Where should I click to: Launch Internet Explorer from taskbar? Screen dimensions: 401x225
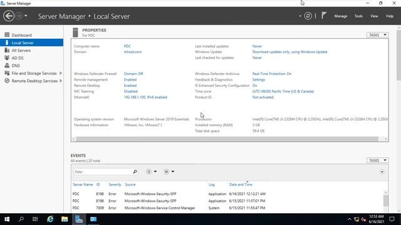click(50, 219)
